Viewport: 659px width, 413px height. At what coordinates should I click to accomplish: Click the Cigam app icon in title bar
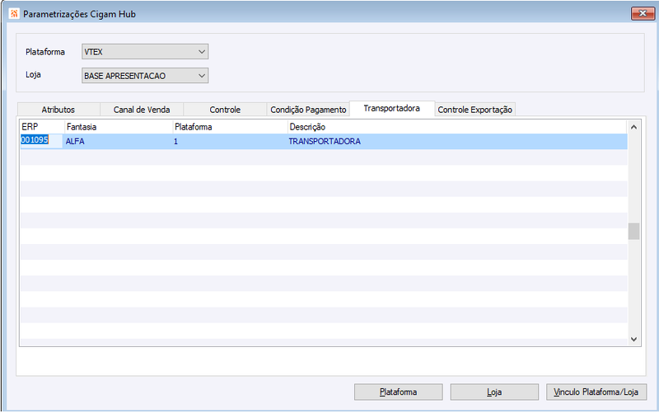tap(14, 14)
